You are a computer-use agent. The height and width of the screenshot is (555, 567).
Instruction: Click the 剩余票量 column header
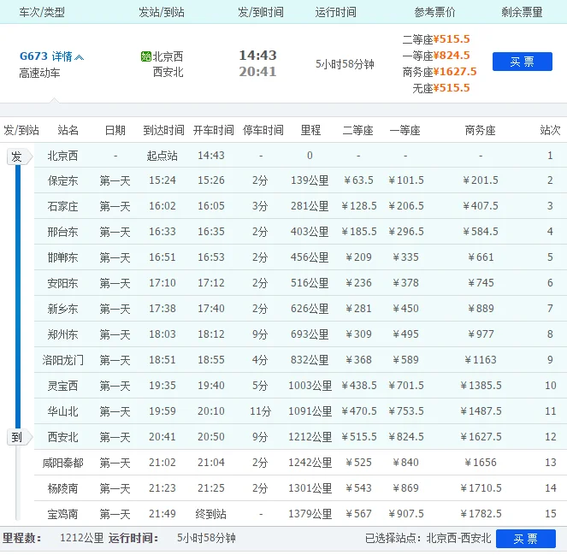[522, 12]
